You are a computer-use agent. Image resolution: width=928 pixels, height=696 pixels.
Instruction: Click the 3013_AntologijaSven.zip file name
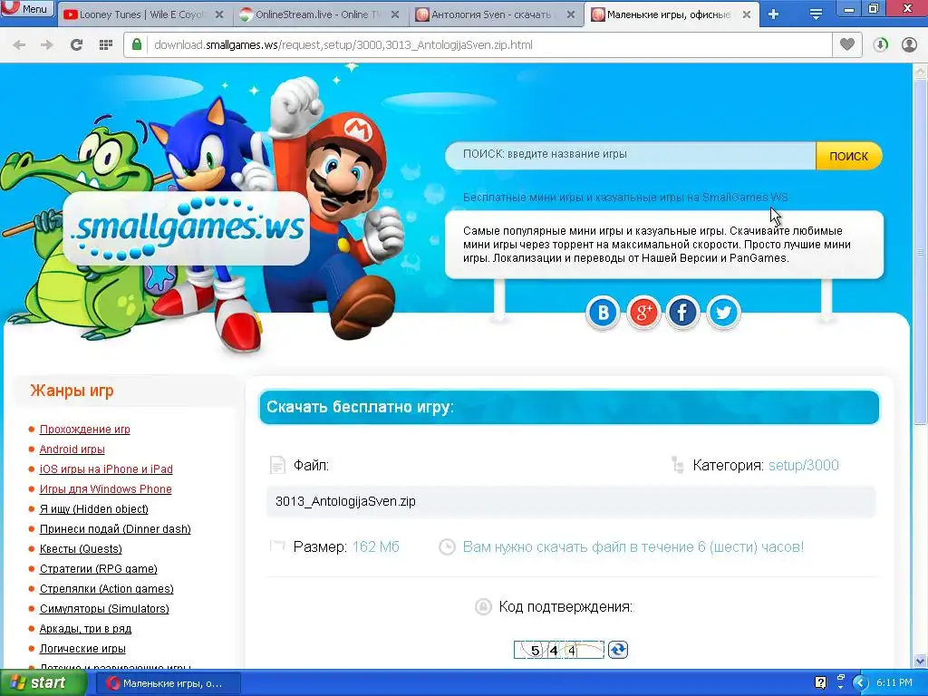(345, 501)
